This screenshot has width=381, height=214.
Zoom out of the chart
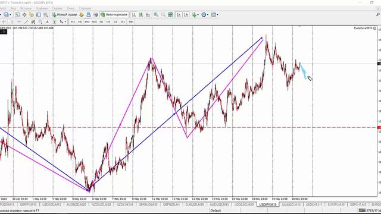(163, 15)
